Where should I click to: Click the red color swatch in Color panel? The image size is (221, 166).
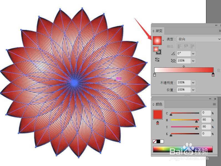[x=158, y=115]
